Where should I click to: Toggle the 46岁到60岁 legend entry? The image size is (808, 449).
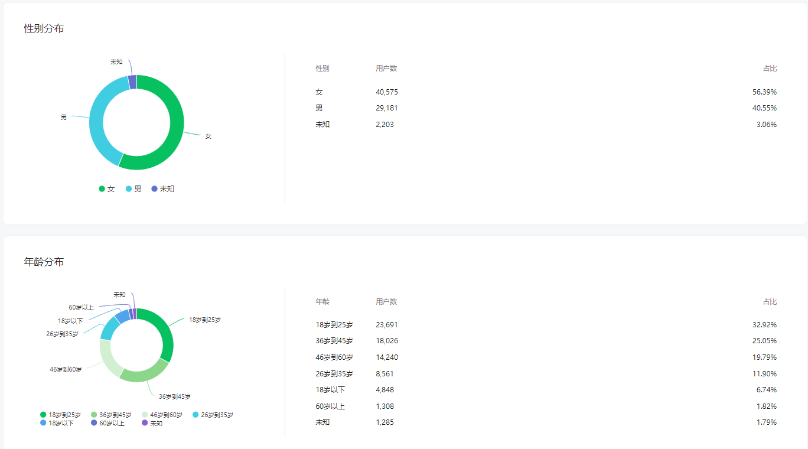click(162, 415)
